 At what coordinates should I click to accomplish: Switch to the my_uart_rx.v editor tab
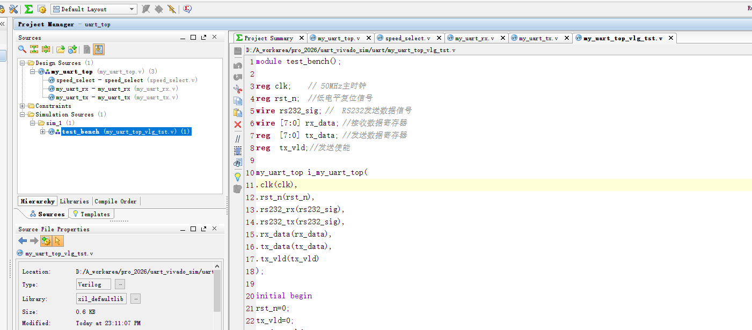[x=474, y=38]
